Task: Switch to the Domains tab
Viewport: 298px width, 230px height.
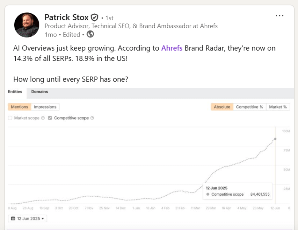Action: (x=40, y=92)
